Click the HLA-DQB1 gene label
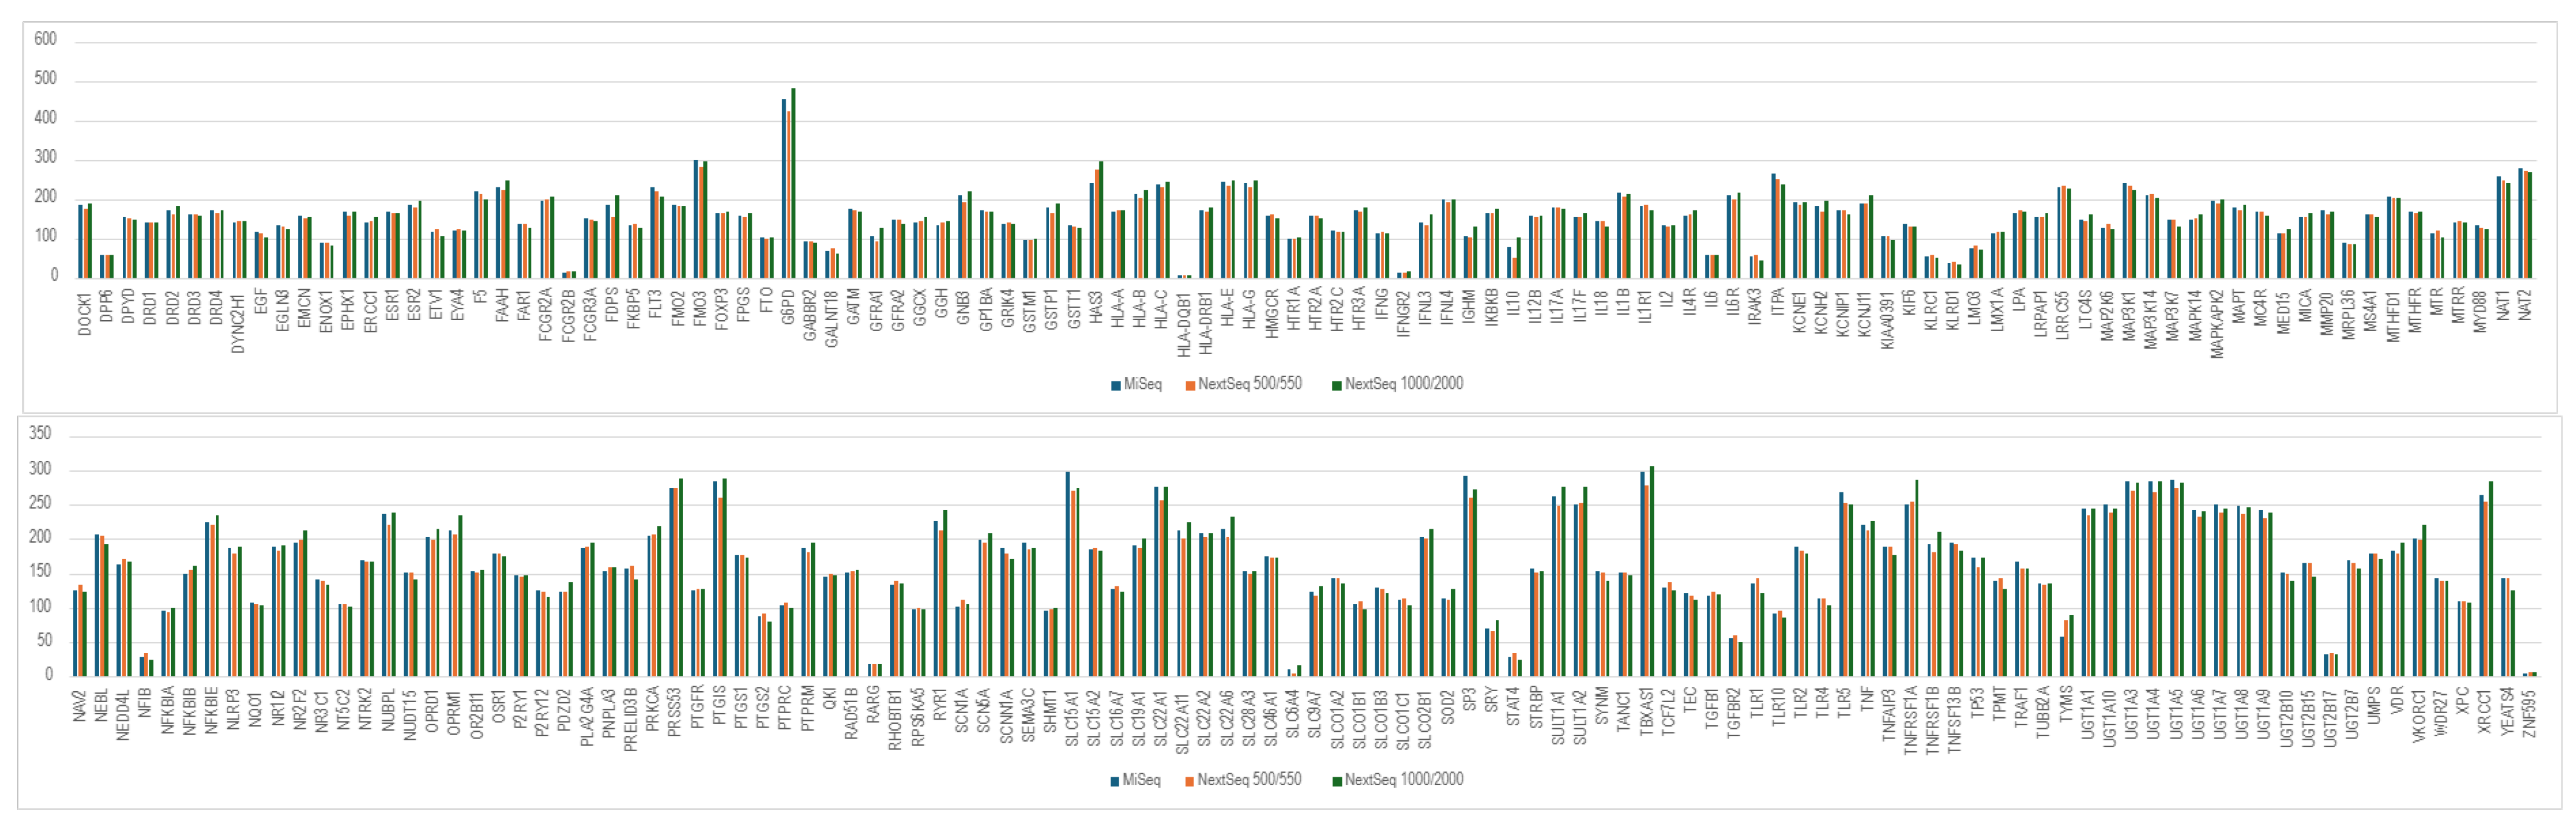This screenshot has height=827, width=2576. click(1183, 324)
